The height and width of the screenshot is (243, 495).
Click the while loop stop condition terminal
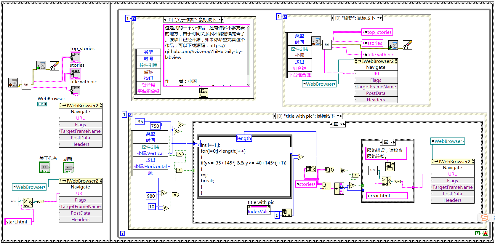tap(485, 233)
